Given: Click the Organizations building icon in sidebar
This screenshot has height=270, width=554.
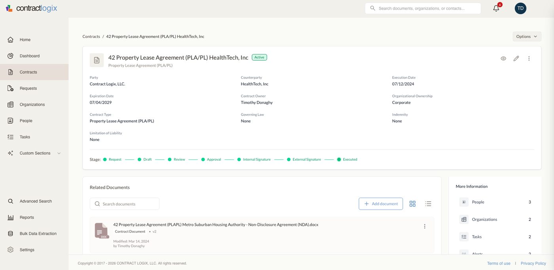Looking at the screenshot, I should coord(11,105).
